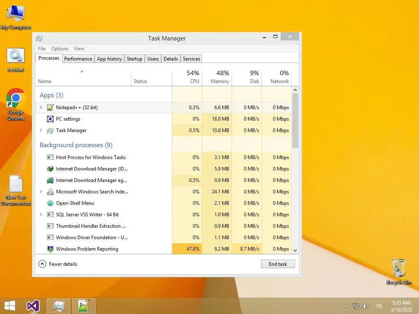
Task: Show hidden tray icons arrow
Action: click(346, 306)
